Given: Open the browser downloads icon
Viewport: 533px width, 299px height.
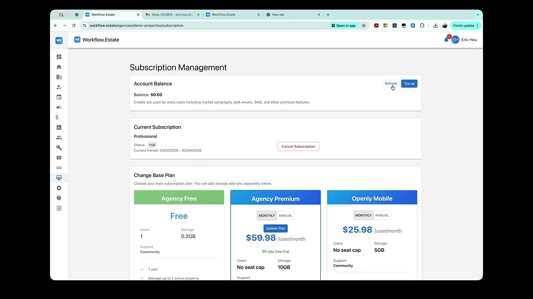Looking at the screenshot, I should click(x=436, y=25).
